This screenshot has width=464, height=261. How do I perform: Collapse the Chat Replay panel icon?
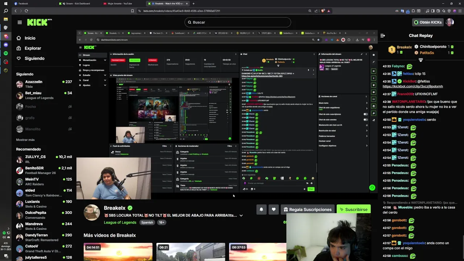click(x=383, y=36)
